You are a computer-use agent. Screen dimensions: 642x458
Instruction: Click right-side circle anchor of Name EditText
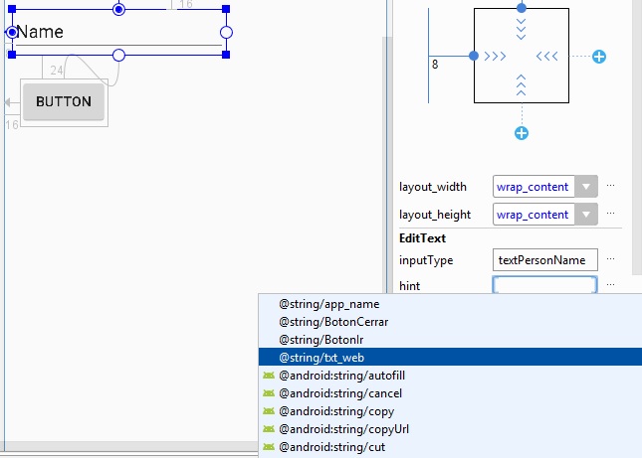pos(226,33)
